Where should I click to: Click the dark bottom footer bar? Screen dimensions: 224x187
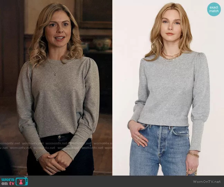click(x=112, y=181)
